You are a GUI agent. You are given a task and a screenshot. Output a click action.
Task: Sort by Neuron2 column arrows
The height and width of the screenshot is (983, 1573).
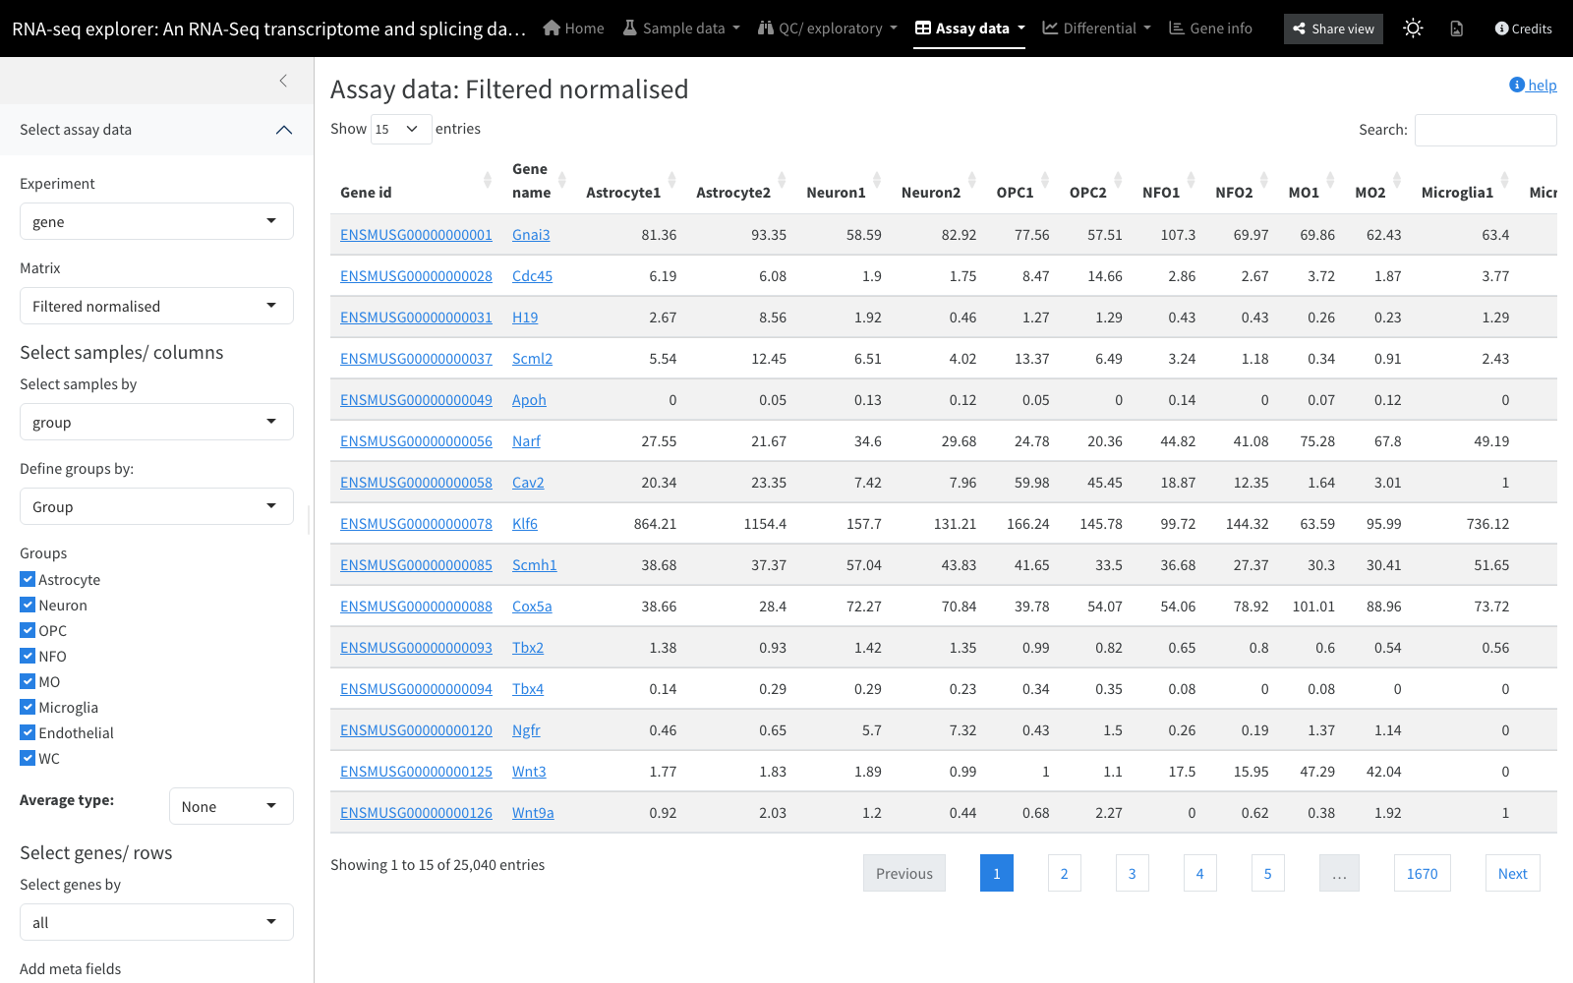tap(972, 181)
